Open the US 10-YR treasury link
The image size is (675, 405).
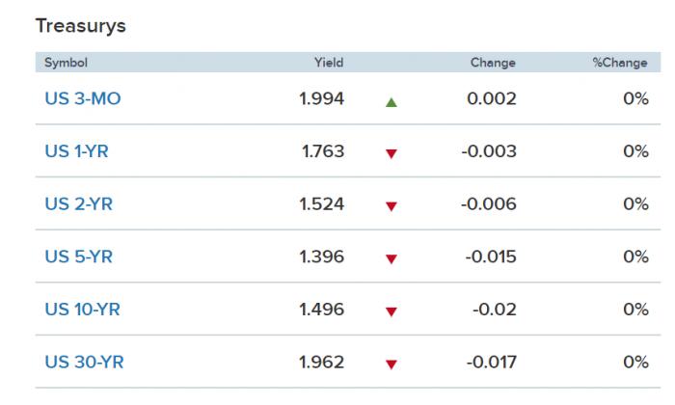click(83, 310)
